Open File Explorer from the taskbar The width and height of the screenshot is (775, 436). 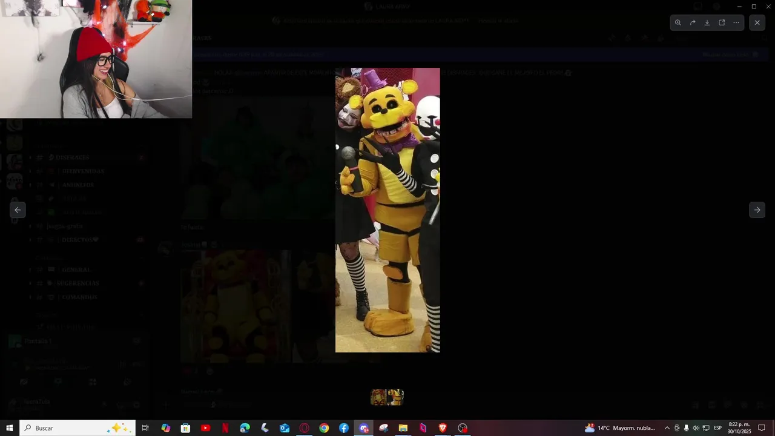[x=403, y=428]
